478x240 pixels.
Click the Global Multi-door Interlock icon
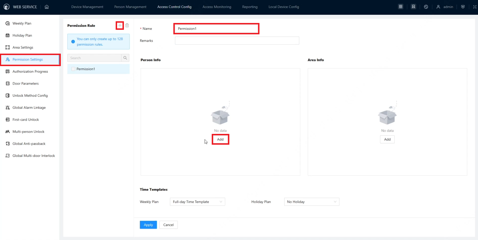pyautogui.click(x=8, y=156)
